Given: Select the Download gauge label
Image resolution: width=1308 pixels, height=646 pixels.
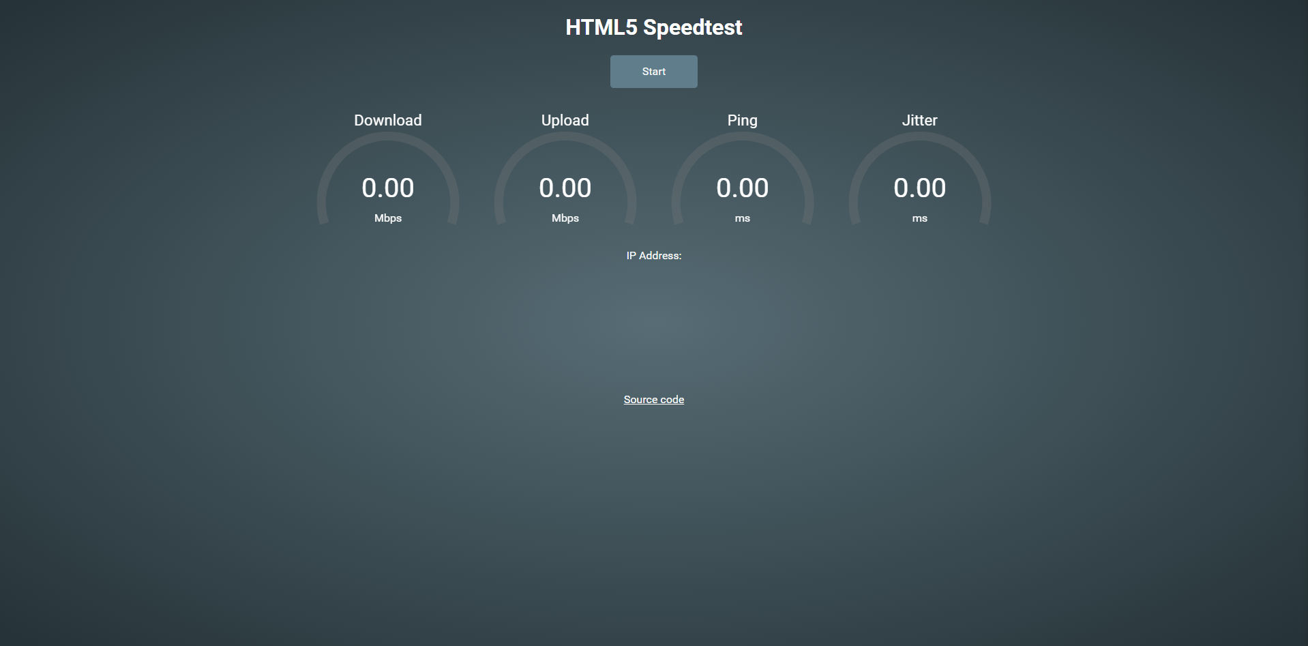Looking at the screenshot, I should tap(387, 120).
